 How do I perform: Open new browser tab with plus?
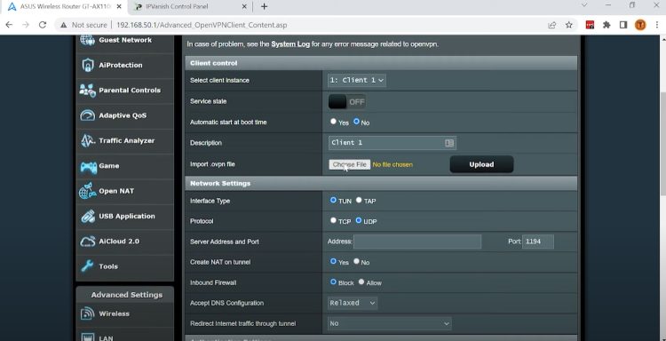[265, 6]
